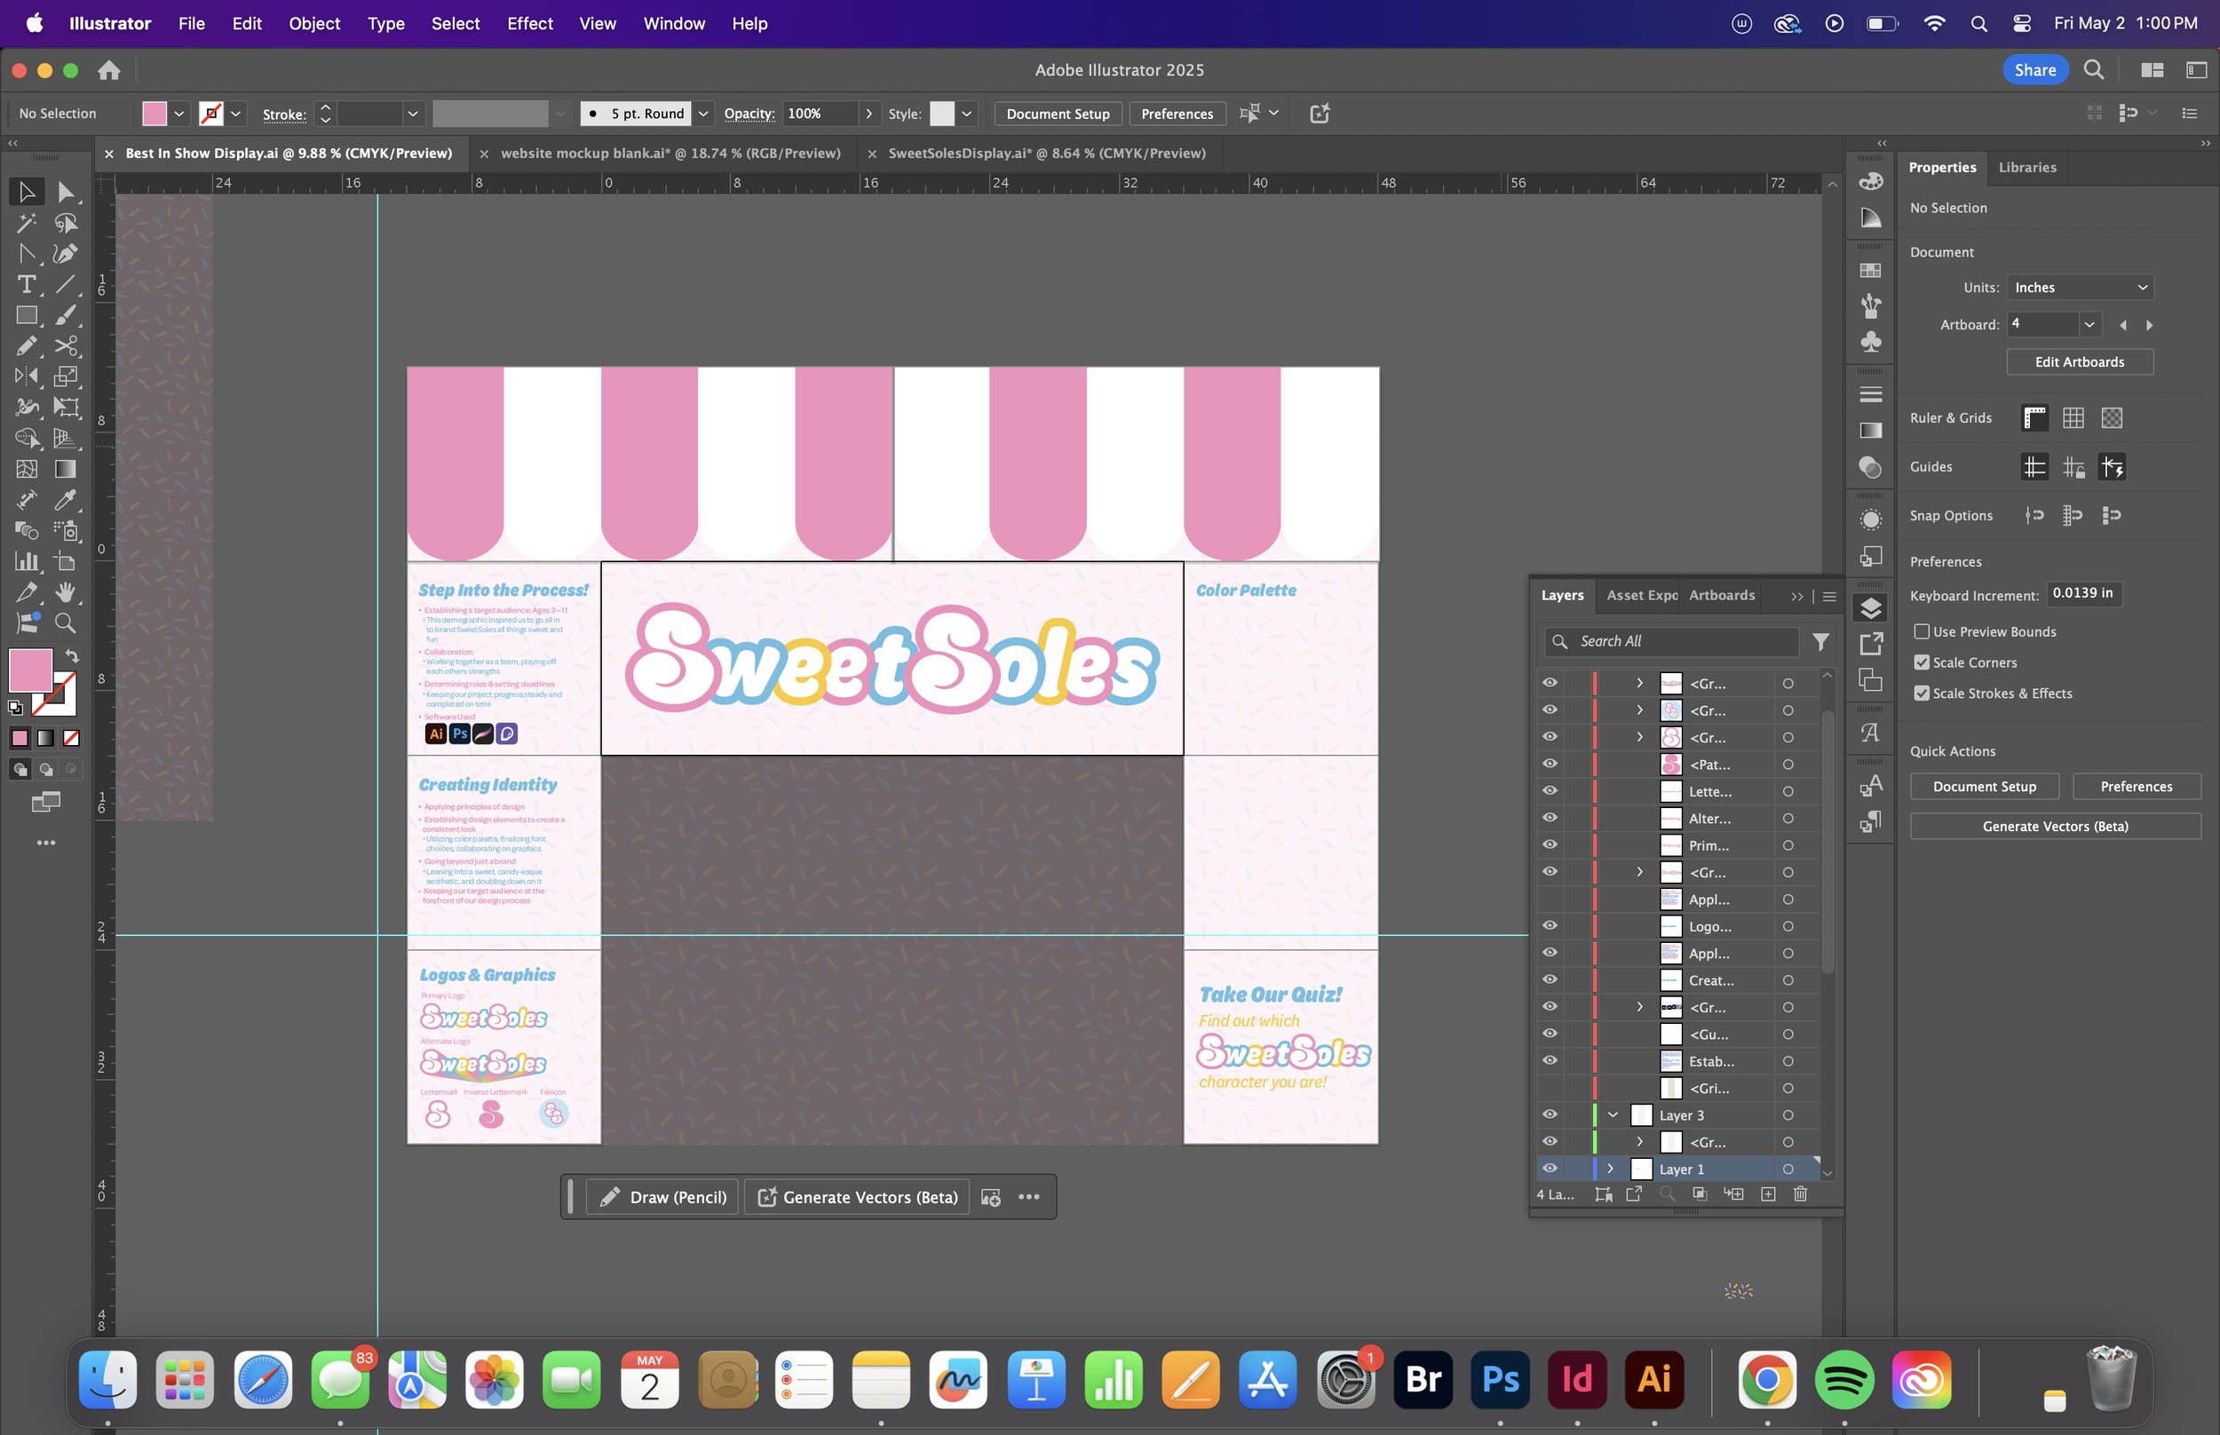Switch to SweetSolesDisplay.ai document tab
The image size is (2220, 1435).
point(1046,153)
